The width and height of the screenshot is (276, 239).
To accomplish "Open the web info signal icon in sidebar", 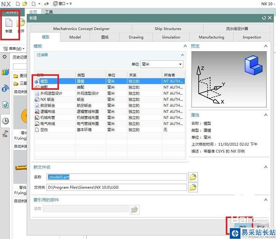I will coord(5,88).
